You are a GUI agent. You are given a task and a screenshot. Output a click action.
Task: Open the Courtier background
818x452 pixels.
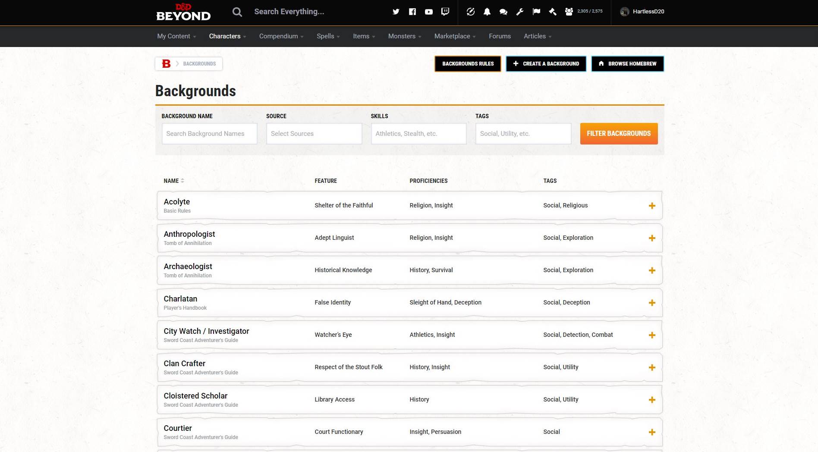(x=178, y=428)
